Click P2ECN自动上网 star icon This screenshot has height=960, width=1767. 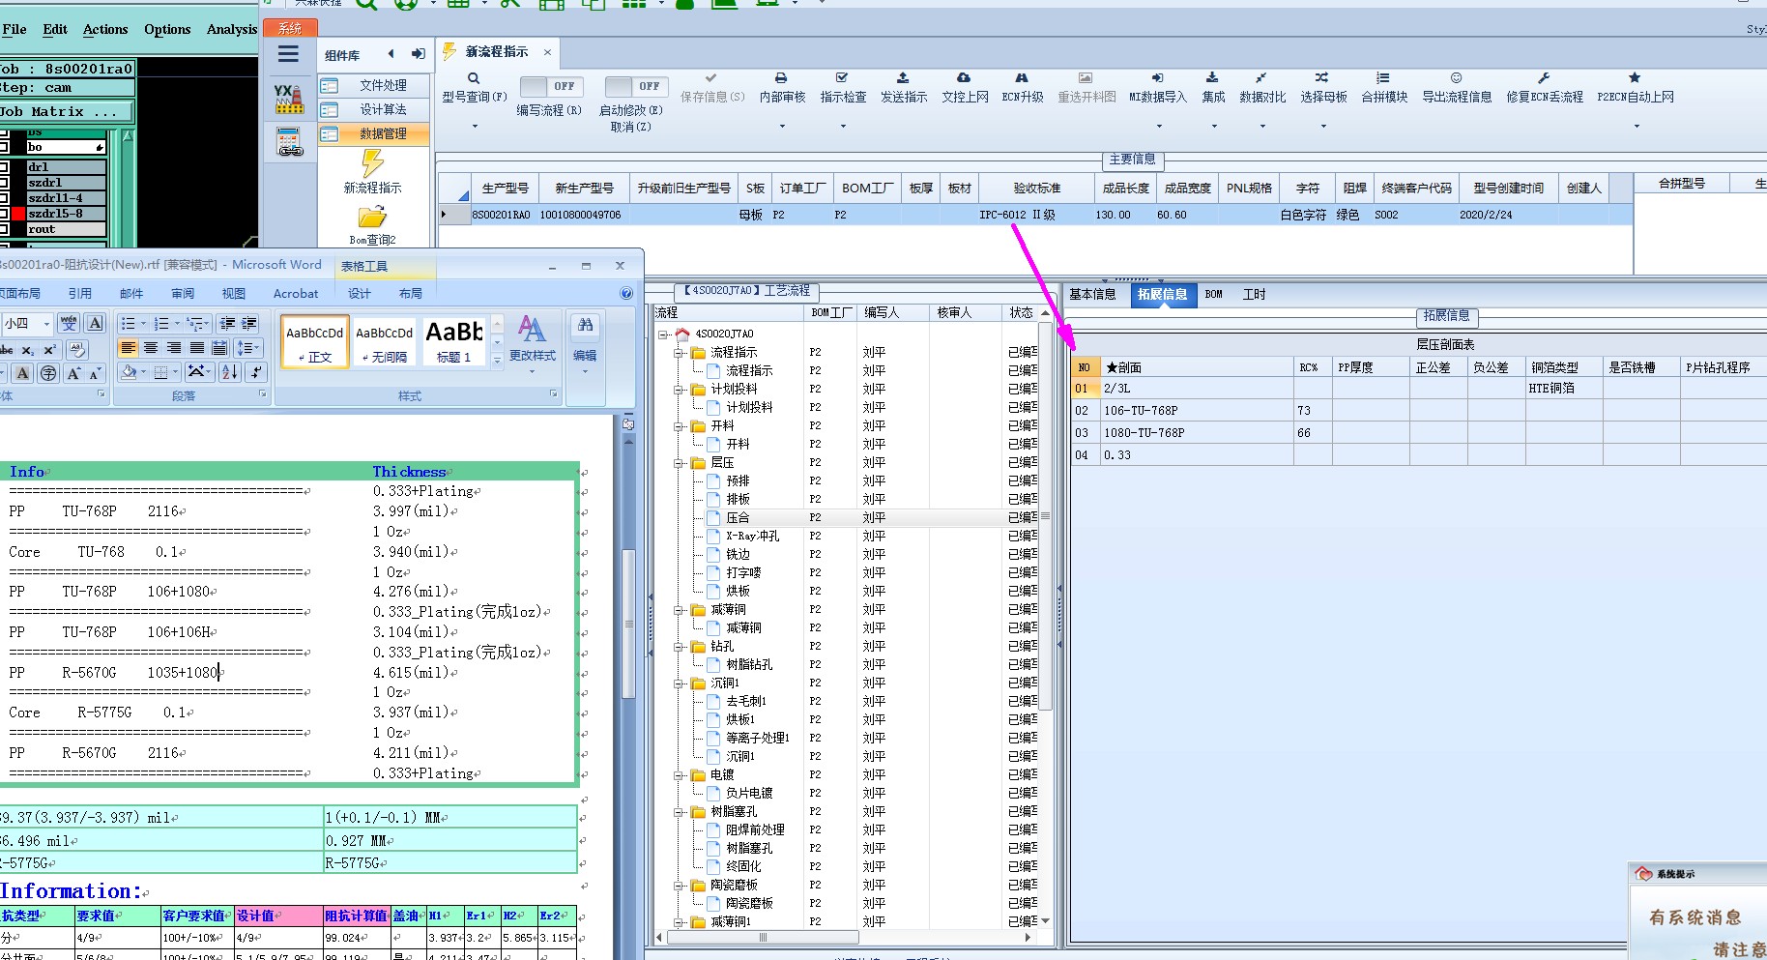tap(1635, 77)
